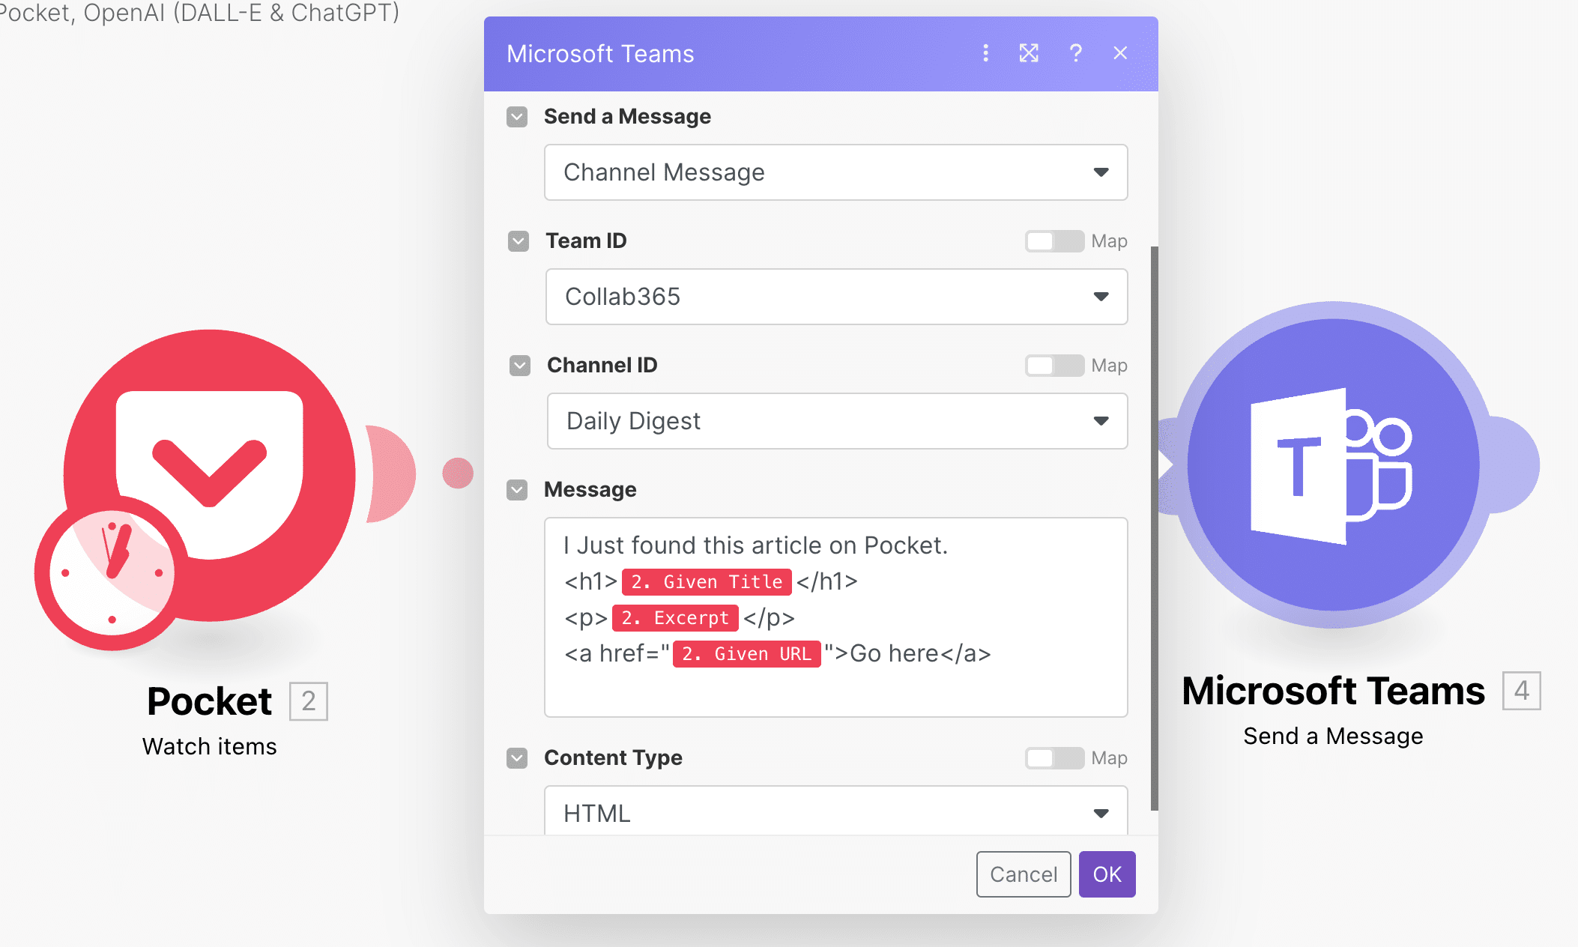Click the OK button
The height and width of the screenshot is (947, 1578).
pyautogui.click(x=1107, y=874)
